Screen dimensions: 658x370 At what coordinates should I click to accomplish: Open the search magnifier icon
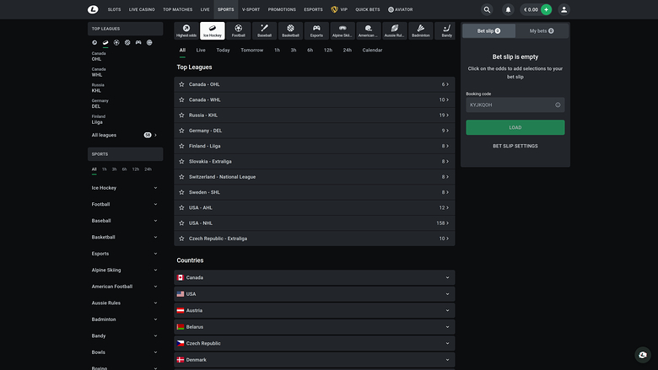coord(487,9)
